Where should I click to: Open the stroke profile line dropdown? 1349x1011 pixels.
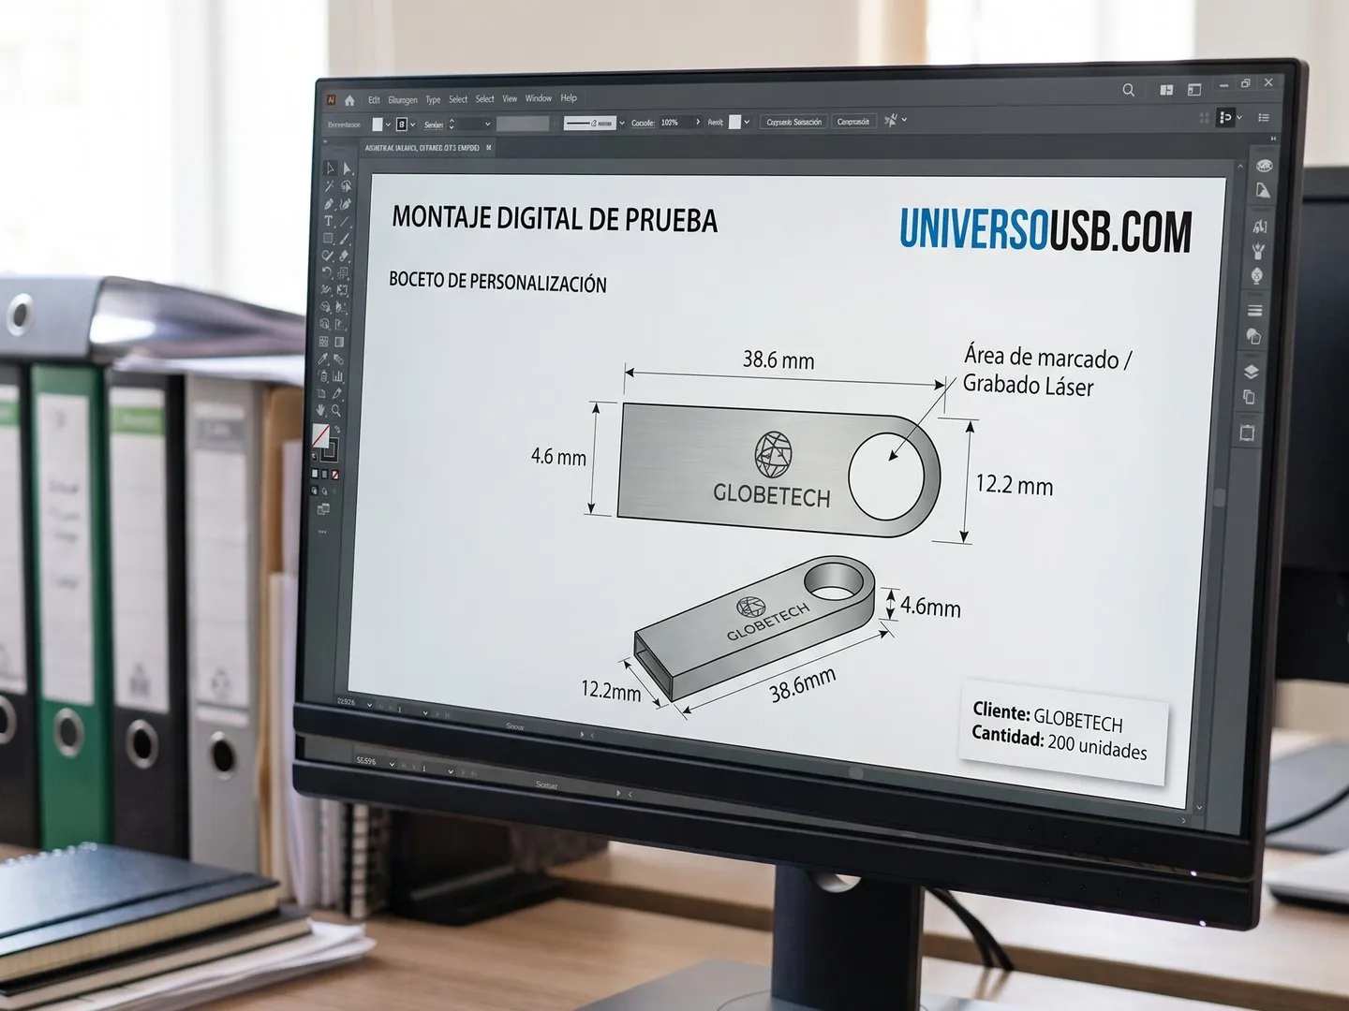pyautogui.click(x=621, y=123)
